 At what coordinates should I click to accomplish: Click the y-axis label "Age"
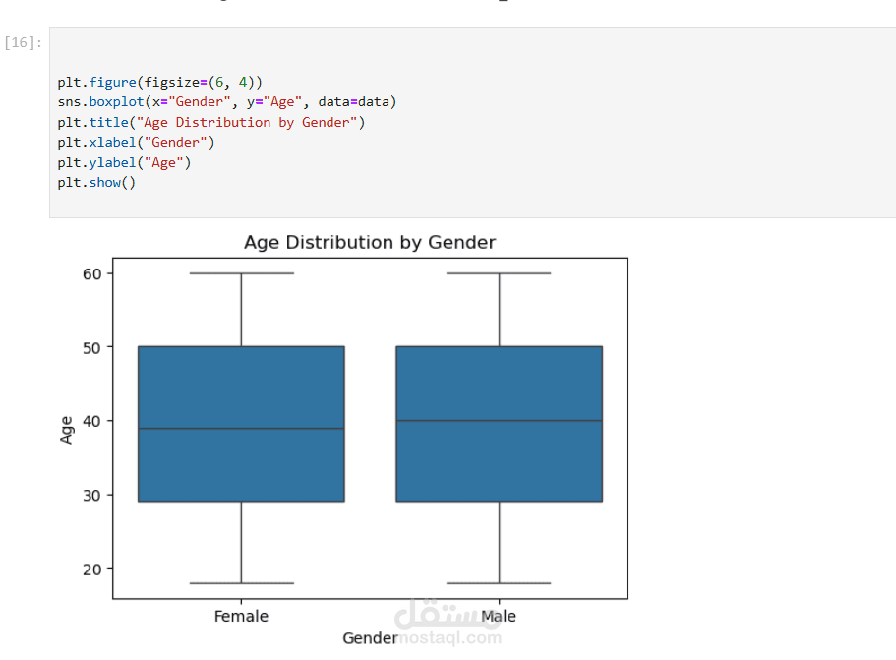pos(67,430)
